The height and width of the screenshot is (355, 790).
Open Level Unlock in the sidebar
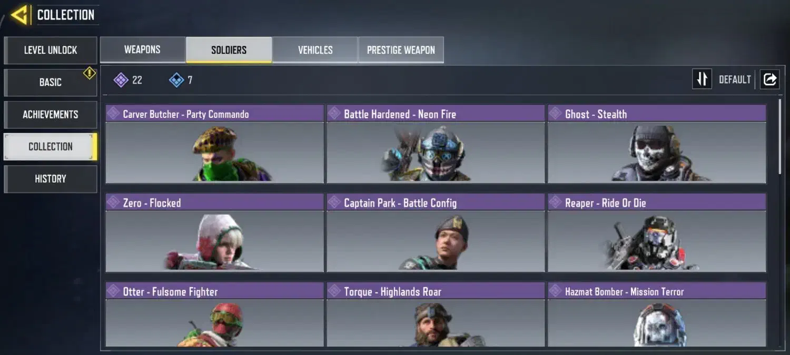[51, 50]
